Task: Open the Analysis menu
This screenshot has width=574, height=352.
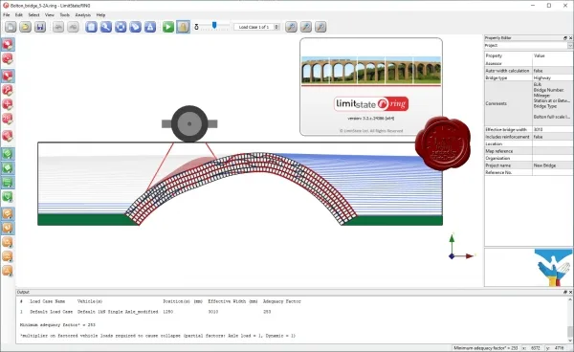Action: tap(82, 15)
